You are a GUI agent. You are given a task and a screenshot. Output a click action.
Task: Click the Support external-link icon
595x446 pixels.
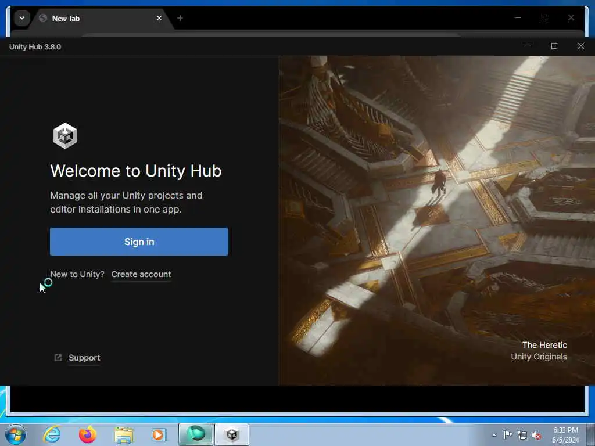[x=58, y=358]
